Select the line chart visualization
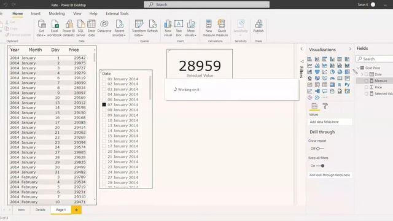The height and width of the screenshot is (221, 393). [309, 66]
